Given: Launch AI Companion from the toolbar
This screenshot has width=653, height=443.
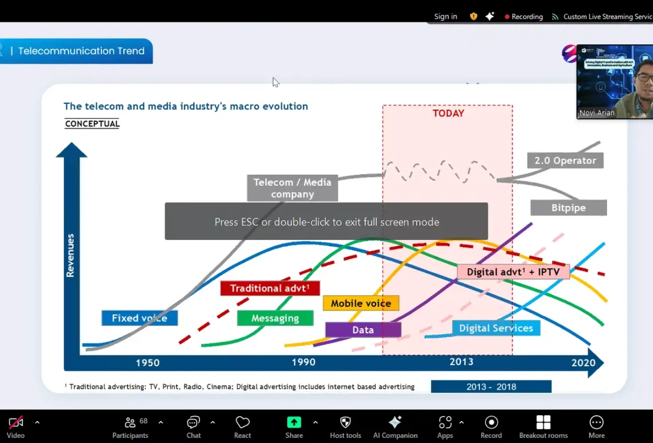Looking at the screenshot, I should pyautogui.click(x=395, y=427).
